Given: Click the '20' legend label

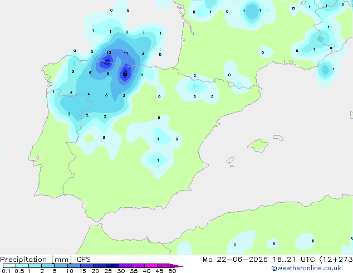Looking at the screenshot, I should 95,271.
